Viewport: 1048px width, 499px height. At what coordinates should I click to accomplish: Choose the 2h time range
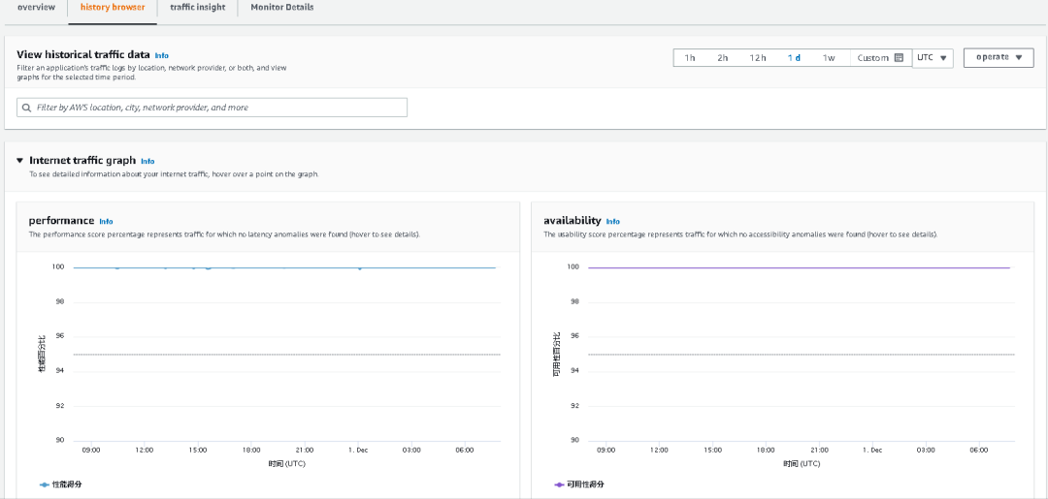tap(723, 58)
